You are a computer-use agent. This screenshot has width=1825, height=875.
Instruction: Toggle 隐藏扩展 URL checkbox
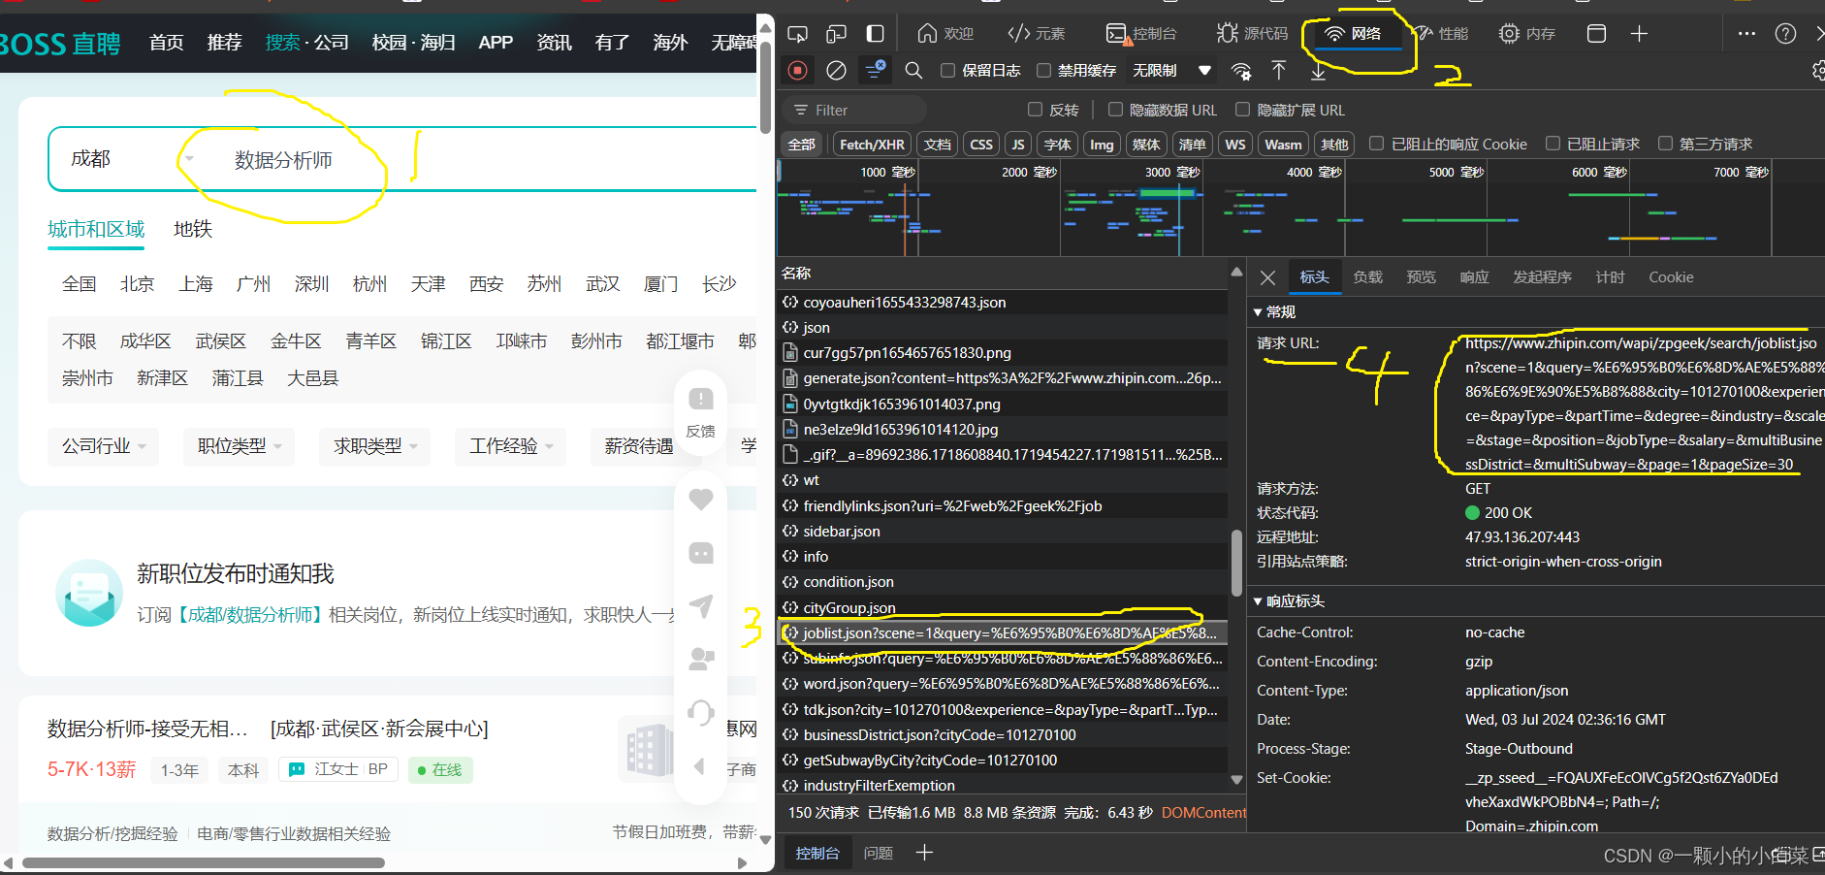point(1242,110)
